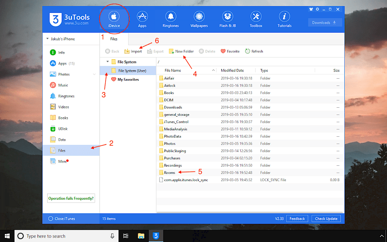Click the Export toolbar button

click(155, 51)
